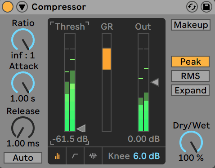Toggle the Compressor device activator circle
The height and width of the screenshot is (168, 215).
(8, 7)
